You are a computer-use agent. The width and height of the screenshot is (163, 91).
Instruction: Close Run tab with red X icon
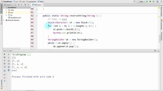coord(5,78)
